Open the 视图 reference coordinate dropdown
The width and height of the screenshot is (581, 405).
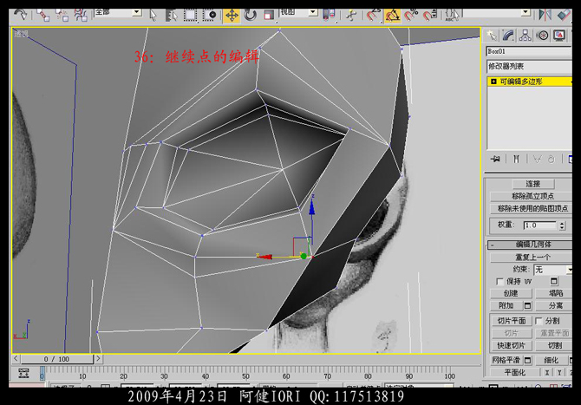(x=313, y=12)
